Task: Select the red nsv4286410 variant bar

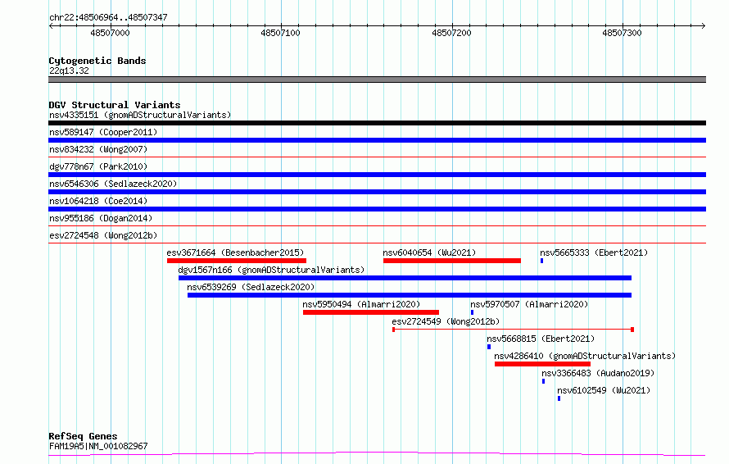Action: (x=542, y=364)
